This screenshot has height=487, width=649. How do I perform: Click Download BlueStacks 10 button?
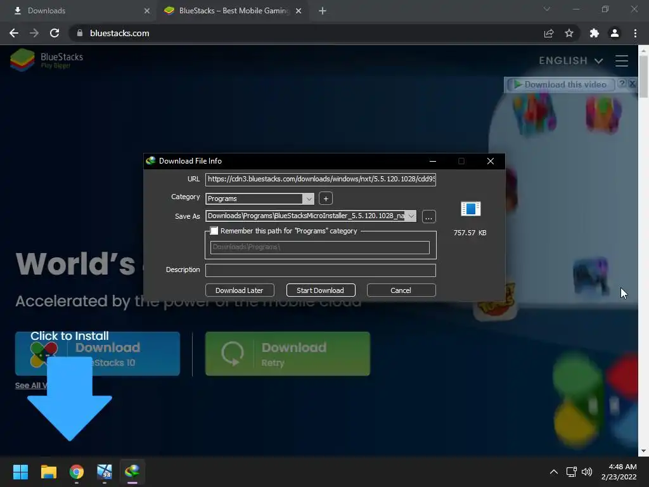(98, 354)
